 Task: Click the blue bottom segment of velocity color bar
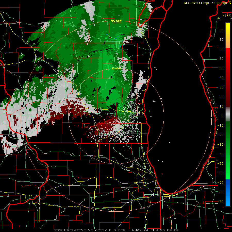(228, 193)
